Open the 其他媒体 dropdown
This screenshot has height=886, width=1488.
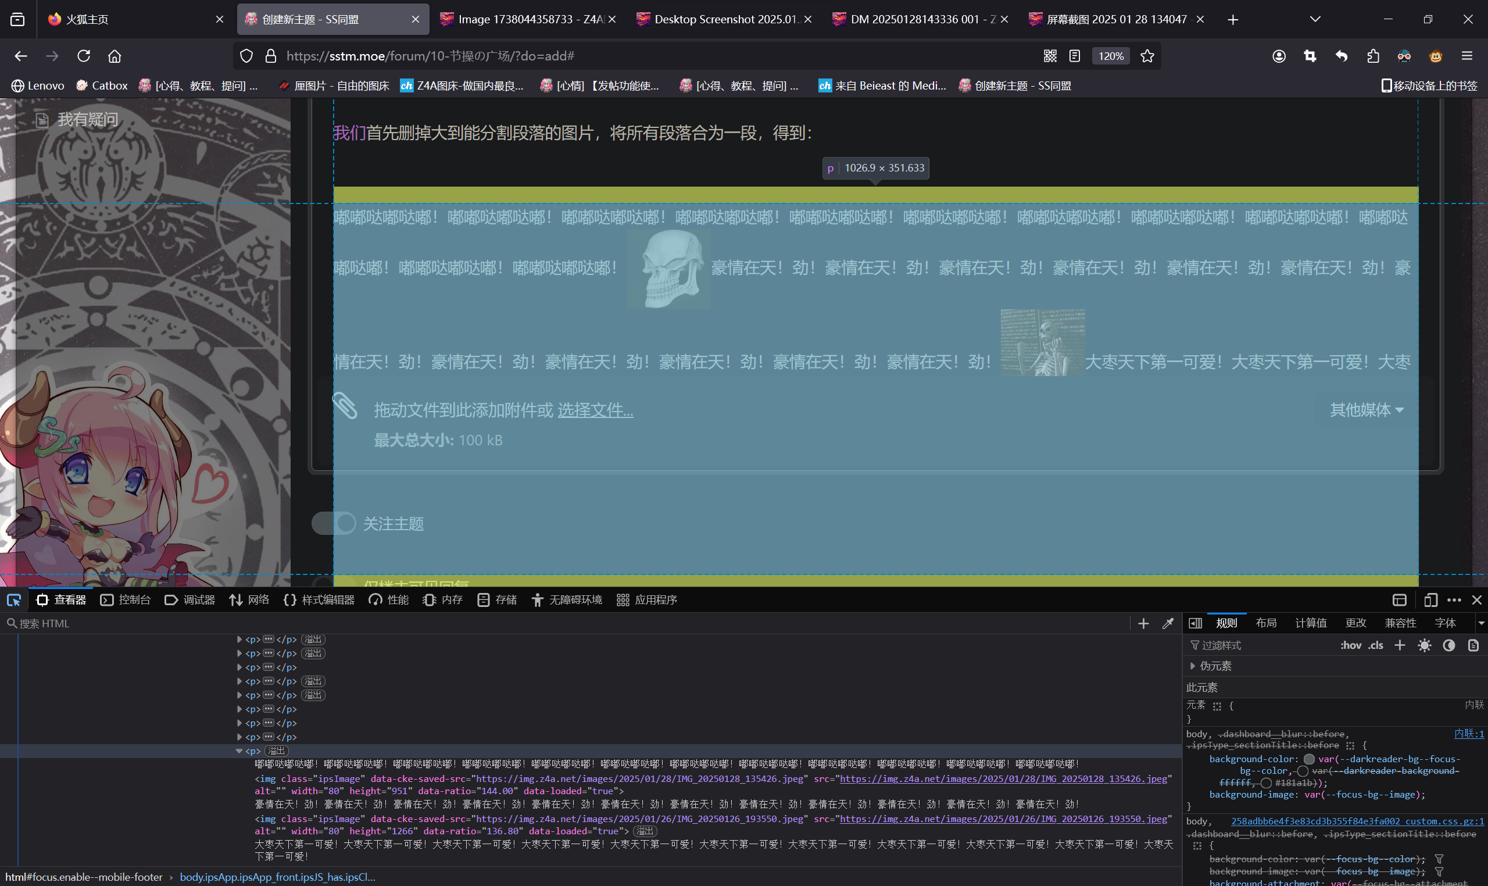[1367, 409]
